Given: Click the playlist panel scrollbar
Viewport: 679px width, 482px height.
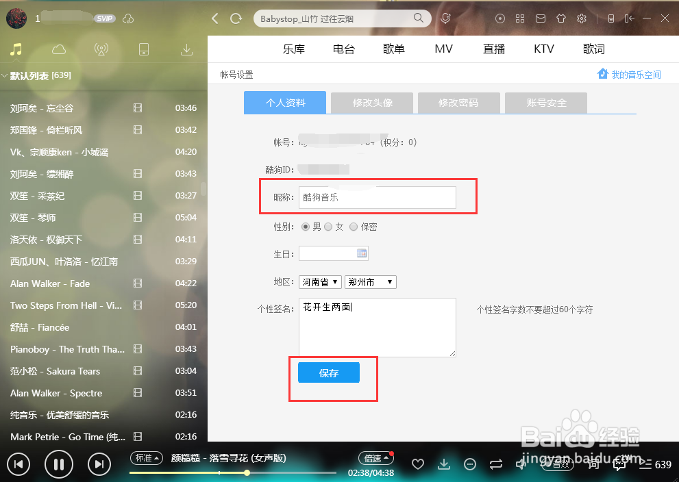Looking at the screenshot, I should click(203, 188).
